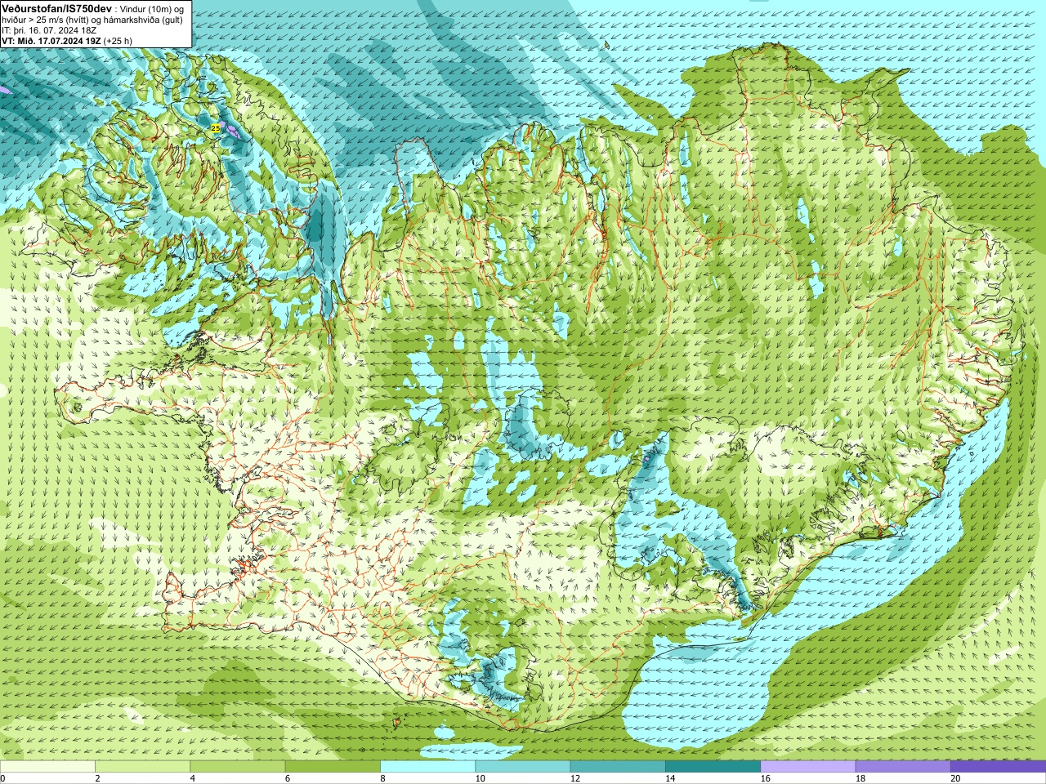Click the 4–6 m/s green legend swatch
Screen dimensions: 1046x784
click(238, 767)
